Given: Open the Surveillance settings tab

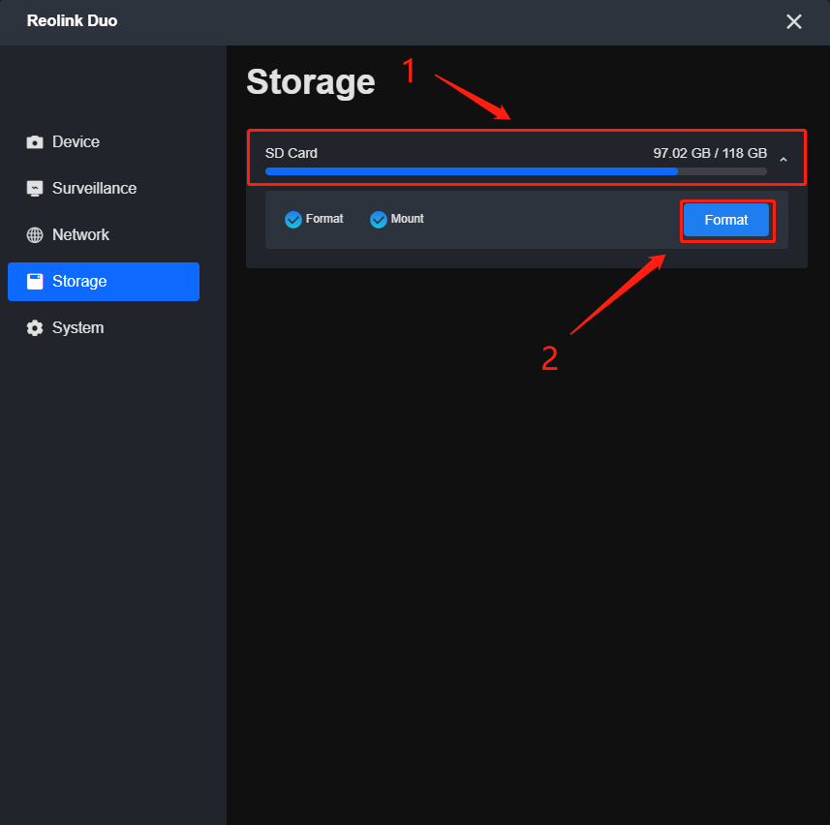Looking at the screenshot, I should point(104,189).
